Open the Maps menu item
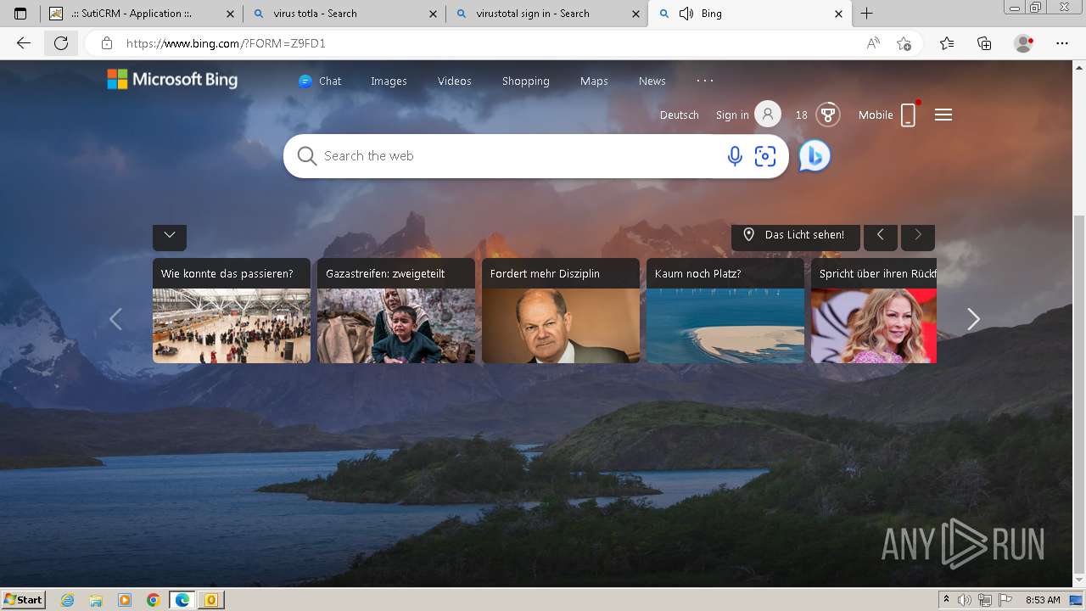 pyautogui.click(x=594, y=81)
